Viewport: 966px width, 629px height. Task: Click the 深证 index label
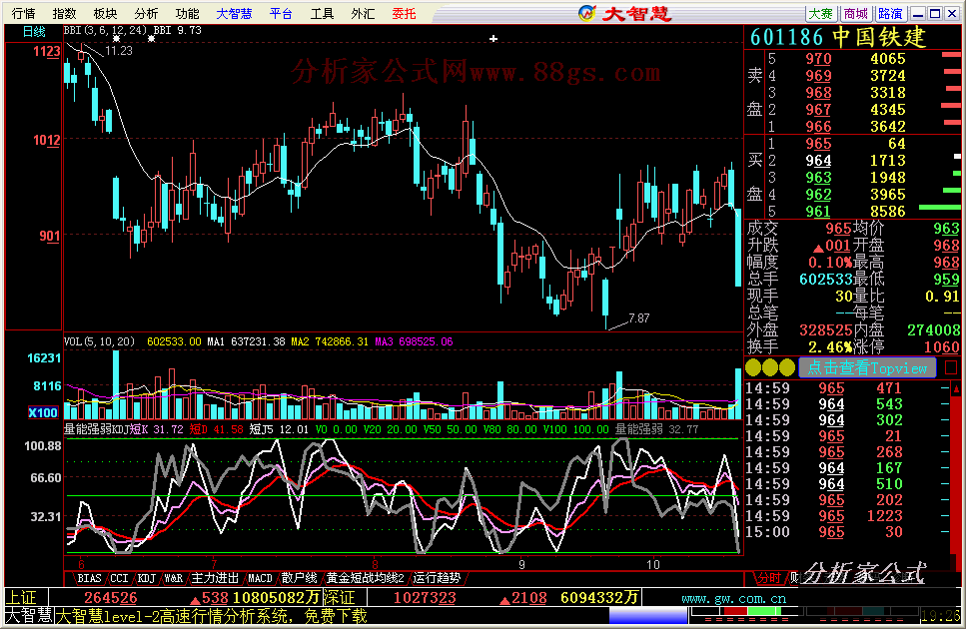[x=339, y=597]
